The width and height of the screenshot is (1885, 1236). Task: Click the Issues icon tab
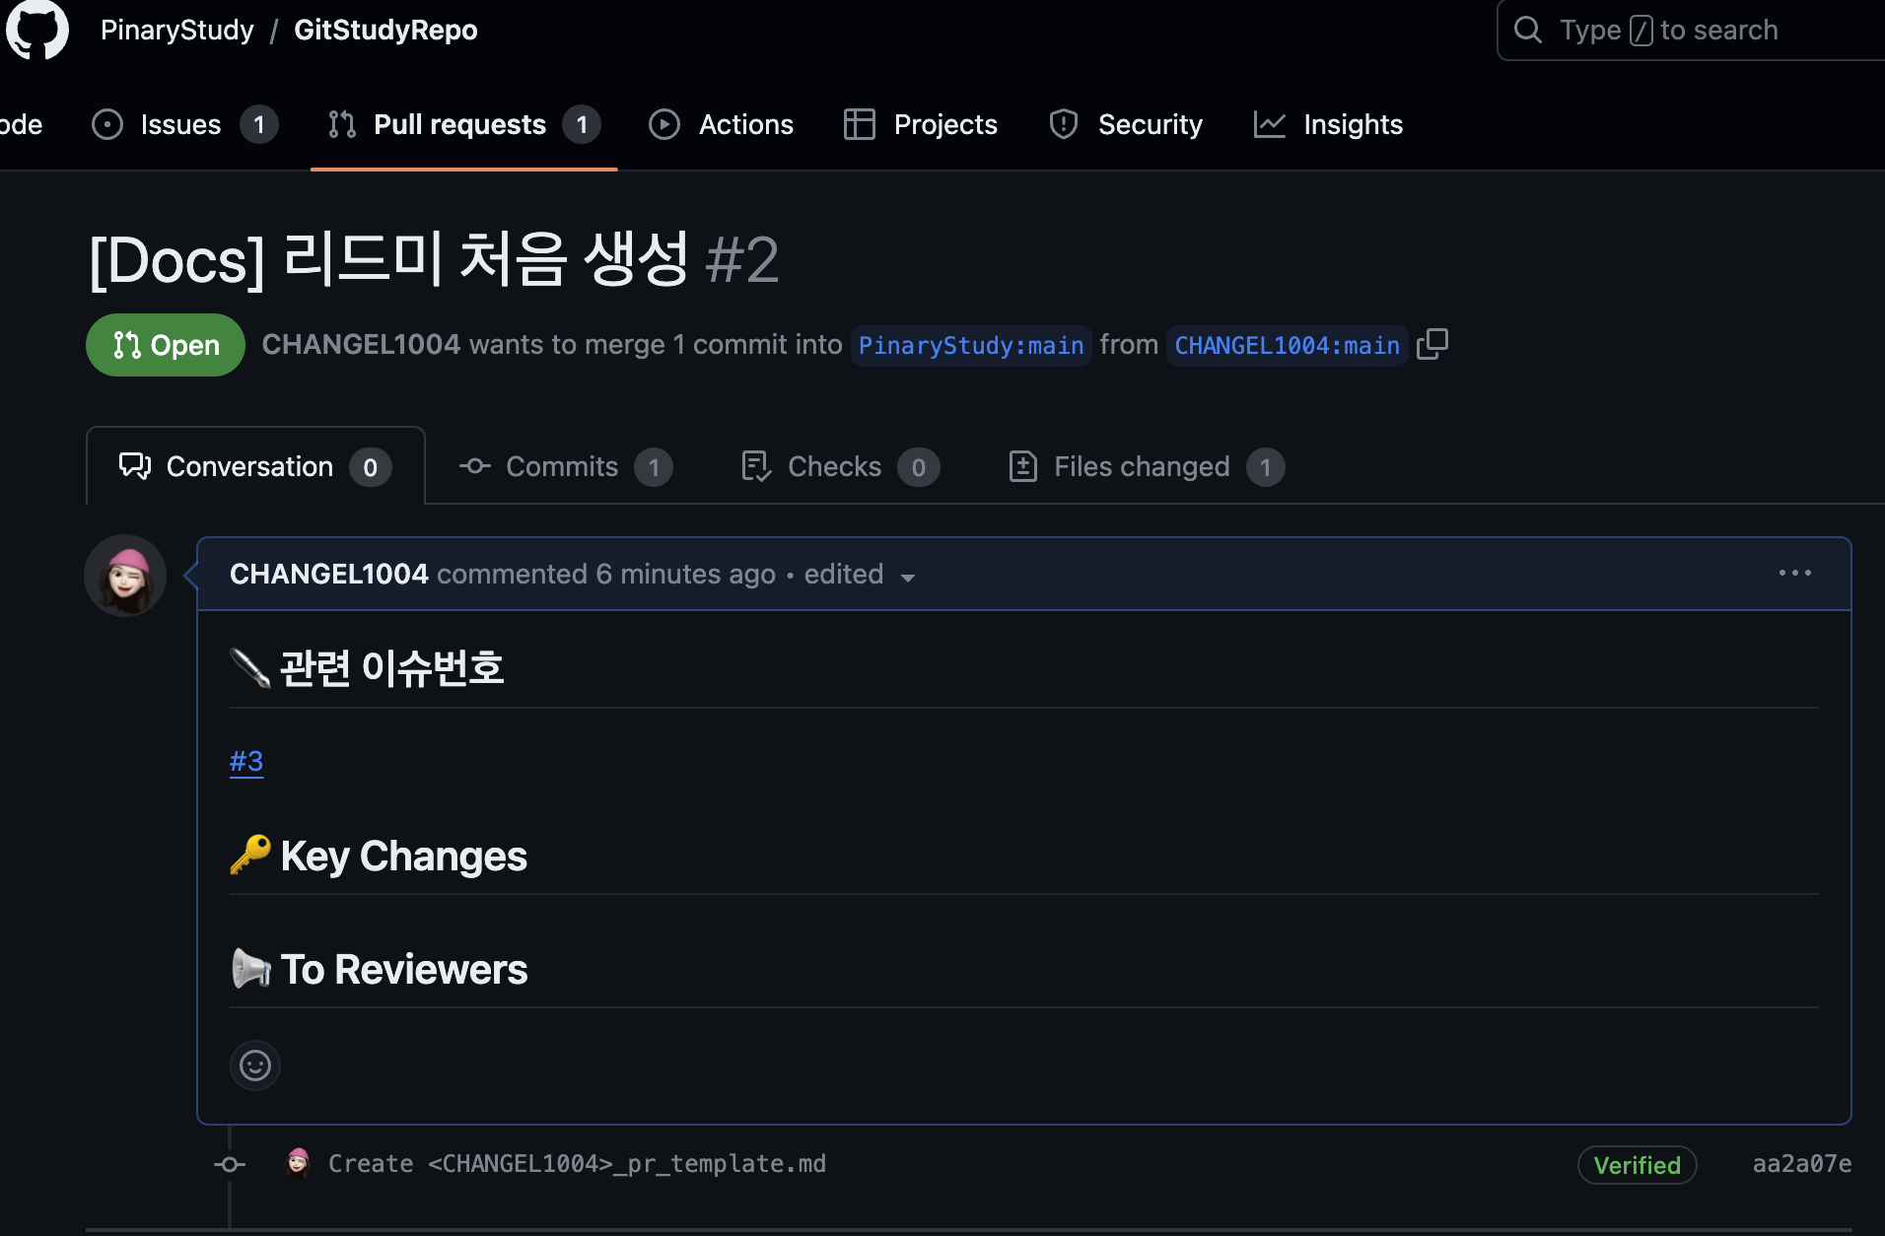pyautogui.click(x=107, y=124)
